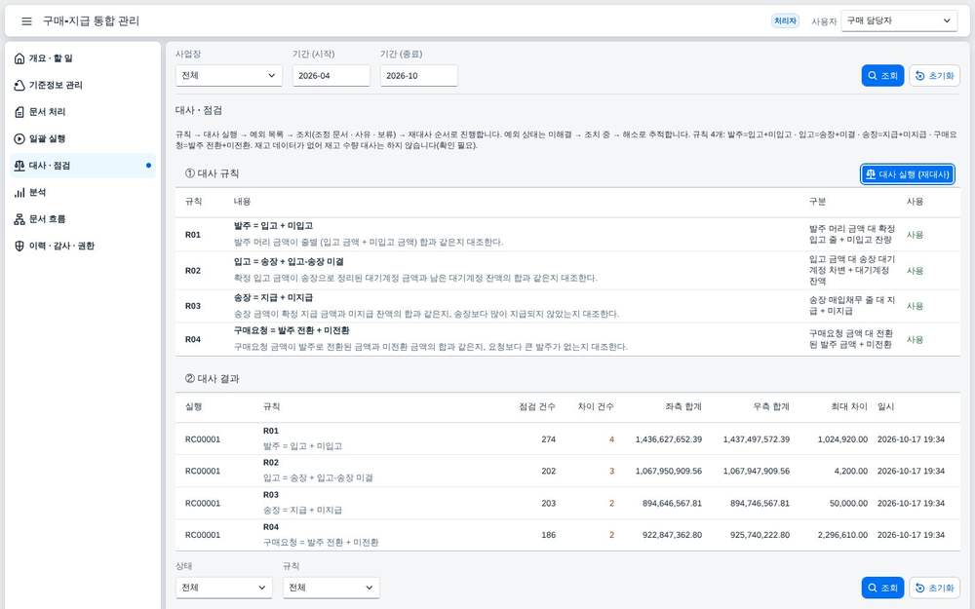Click 사용 status in R03 row
This screenshot has width=975, height=609.
[x=915, y=306]
